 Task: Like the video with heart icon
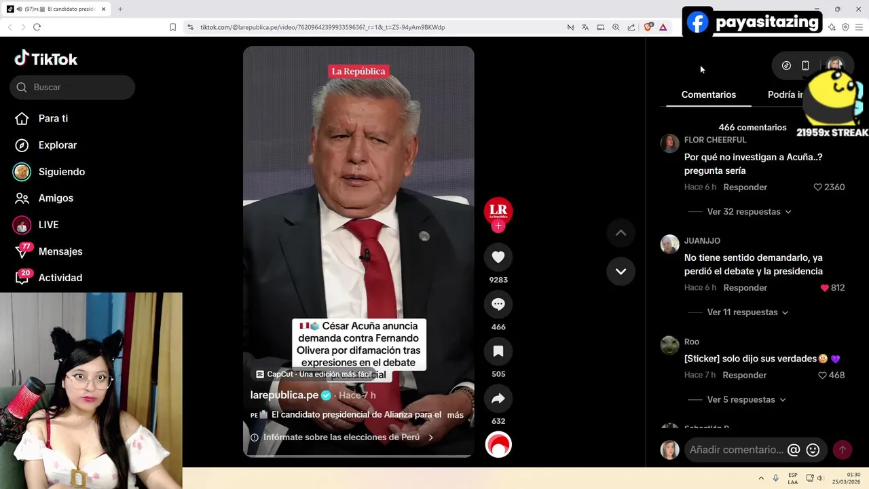click(x=498, y=257)
